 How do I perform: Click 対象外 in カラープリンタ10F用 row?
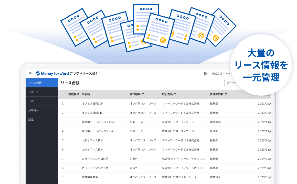134,159
